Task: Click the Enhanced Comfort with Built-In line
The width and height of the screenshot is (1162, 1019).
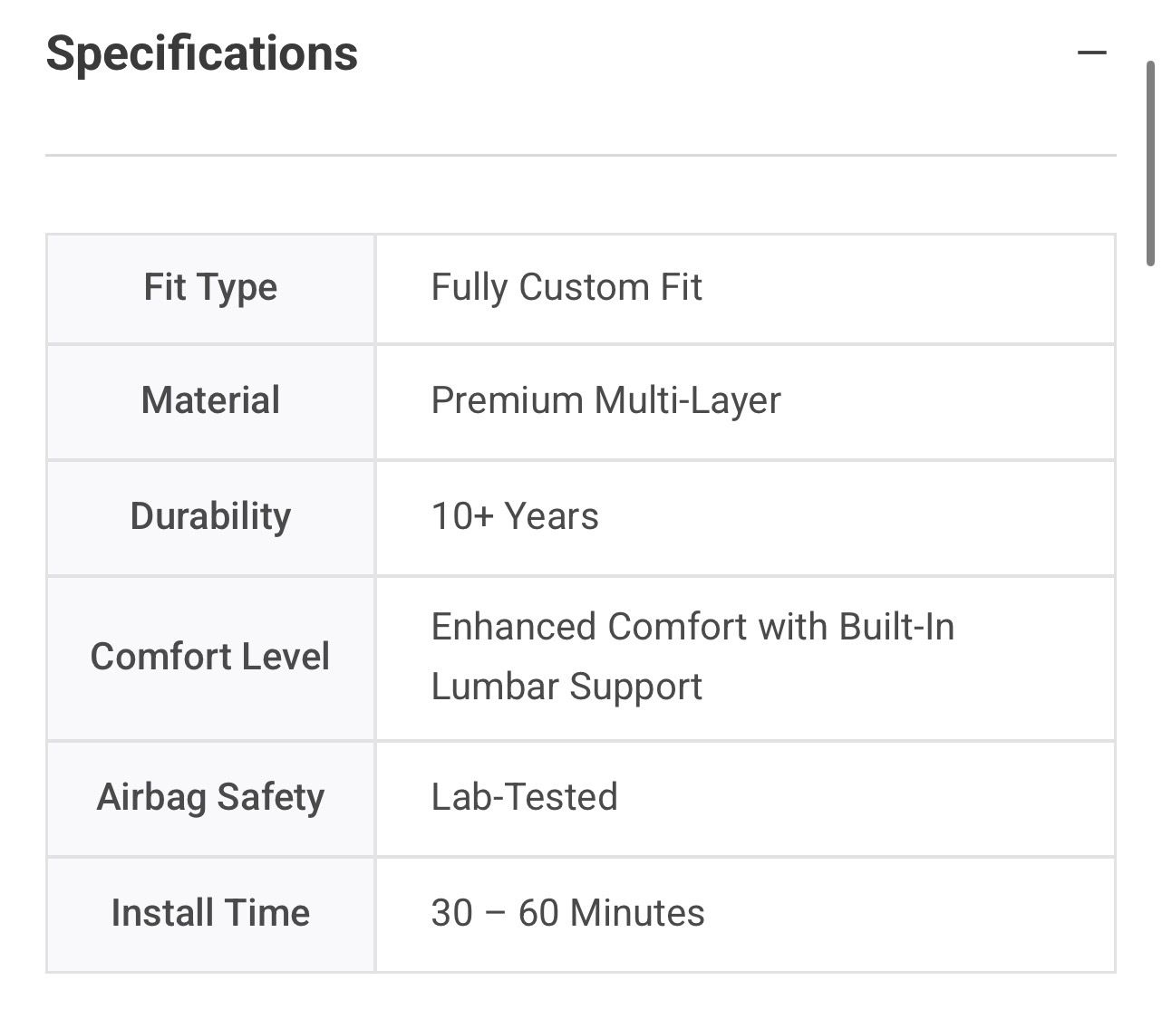Action: pyautogui.click(x=692, y=627)
